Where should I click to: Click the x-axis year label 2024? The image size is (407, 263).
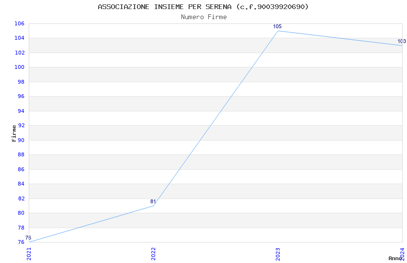tap(402, 254)
